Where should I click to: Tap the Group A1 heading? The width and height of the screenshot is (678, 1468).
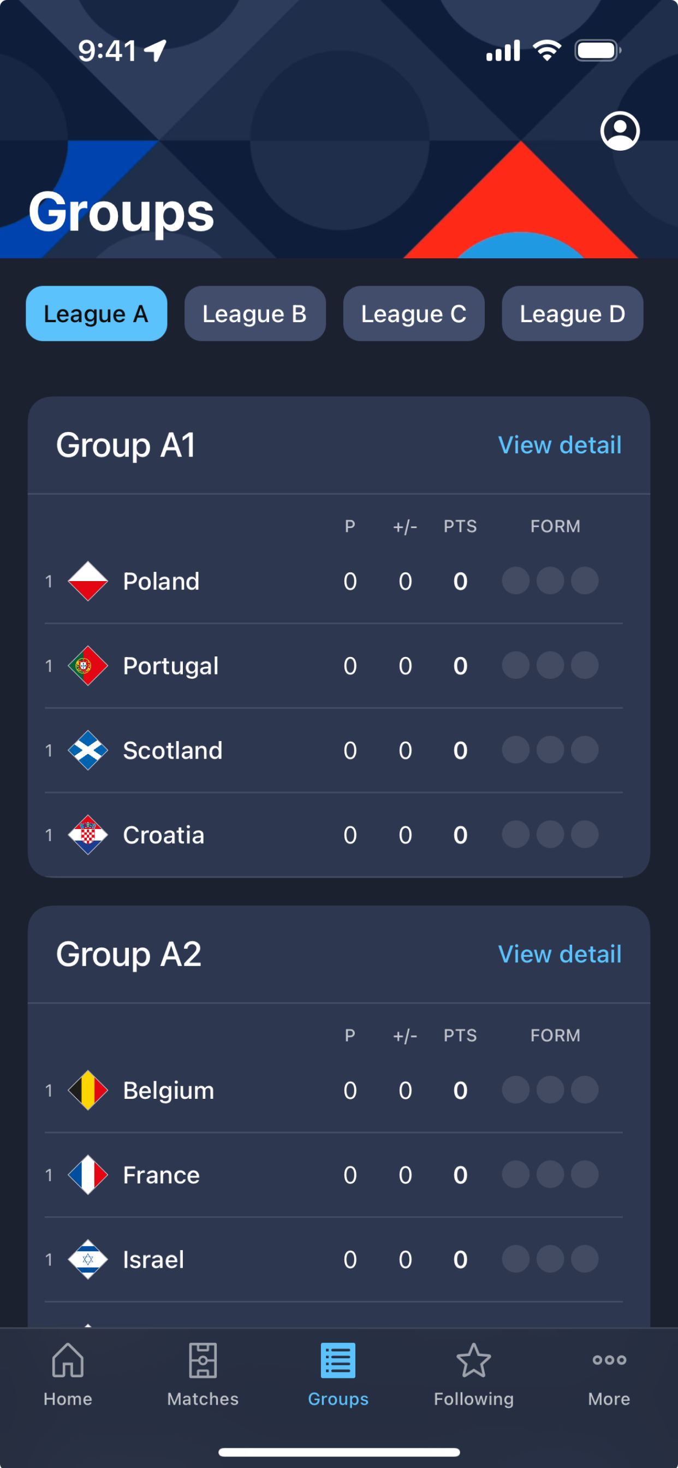[x=126, y=445]
